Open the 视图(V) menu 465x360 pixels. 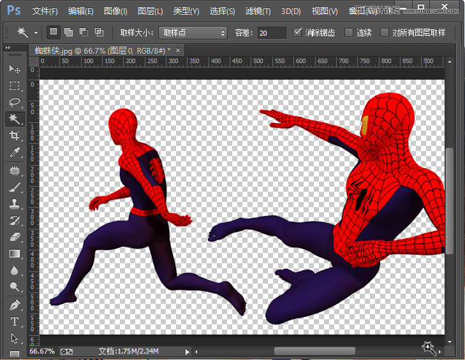[325, 11]
